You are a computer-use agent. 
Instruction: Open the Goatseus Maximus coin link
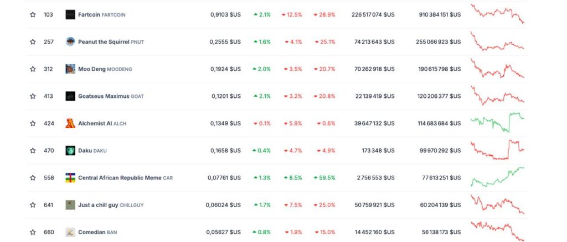(104, 96)
